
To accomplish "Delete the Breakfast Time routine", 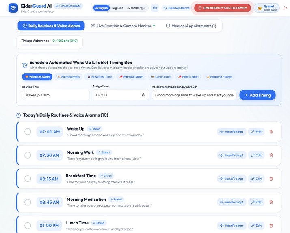I will click(271, 179).
